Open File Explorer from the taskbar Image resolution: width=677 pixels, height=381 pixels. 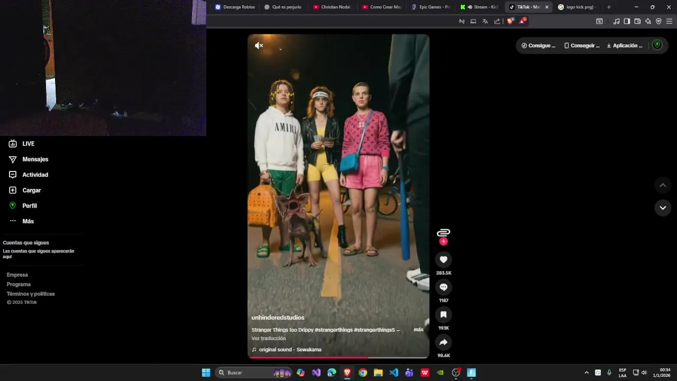pos(378,373)
